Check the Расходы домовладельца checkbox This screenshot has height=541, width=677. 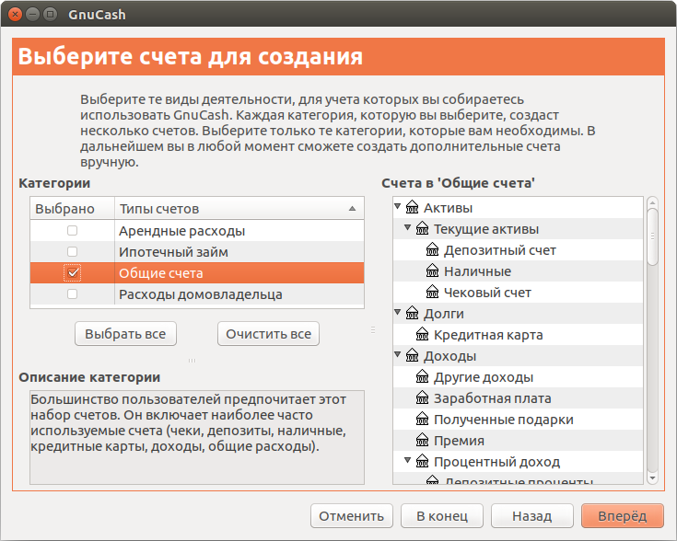click(x=72, y=294)
